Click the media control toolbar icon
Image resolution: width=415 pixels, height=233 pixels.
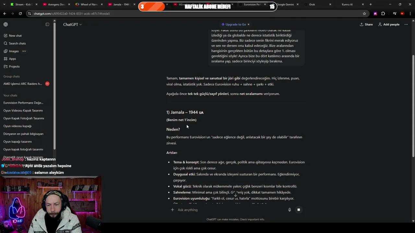pos(395,14)
